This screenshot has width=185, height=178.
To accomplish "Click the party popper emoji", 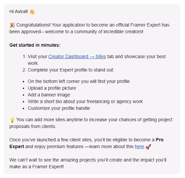I will coord(12,25).
